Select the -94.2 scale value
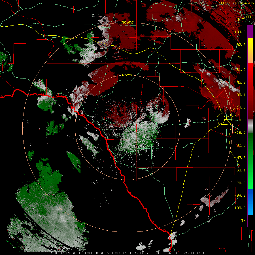Viewport: 255px width, 255px height. point(240,195)
